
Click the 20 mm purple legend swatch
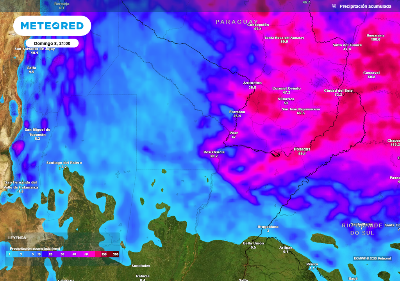coord(50,254)
